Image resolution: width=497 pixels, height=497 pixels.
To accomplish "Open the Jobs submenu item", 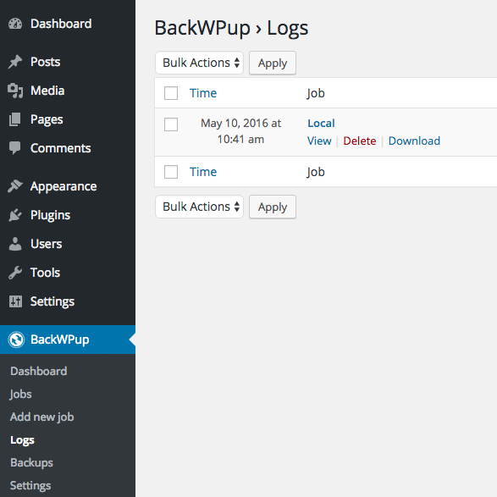I will [x=20, y=395].
